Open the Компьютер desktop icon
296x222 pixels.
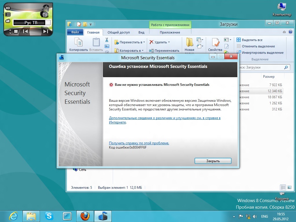coord(282,10)
